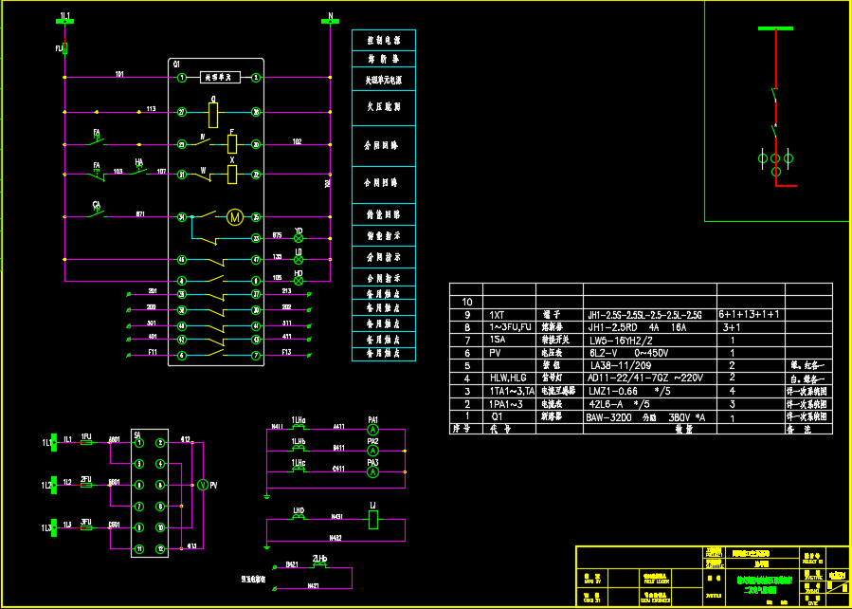Select the PA1 ammeter symbol
The height and width of the screenshot is (609, 852).
coord(372,430)
